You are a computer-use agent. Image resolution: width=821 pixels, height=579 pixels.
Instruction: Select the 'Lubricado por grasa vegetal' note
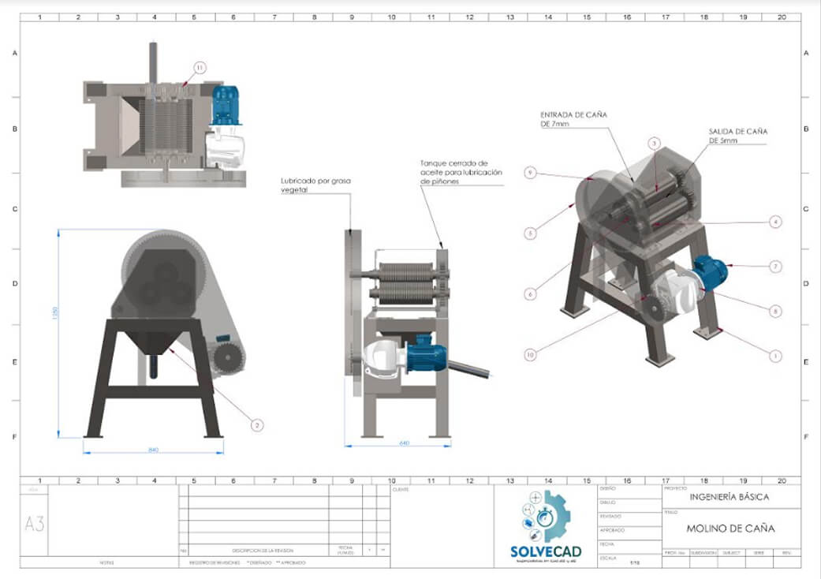click(315, 185)
